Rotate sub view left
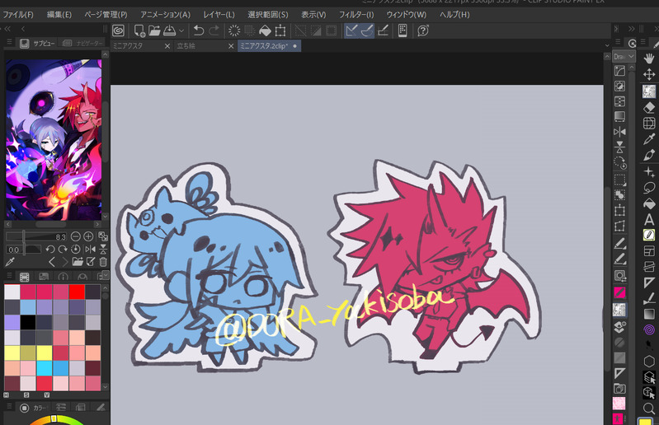This screenshot has width=659, height=425. coord(50,250)
